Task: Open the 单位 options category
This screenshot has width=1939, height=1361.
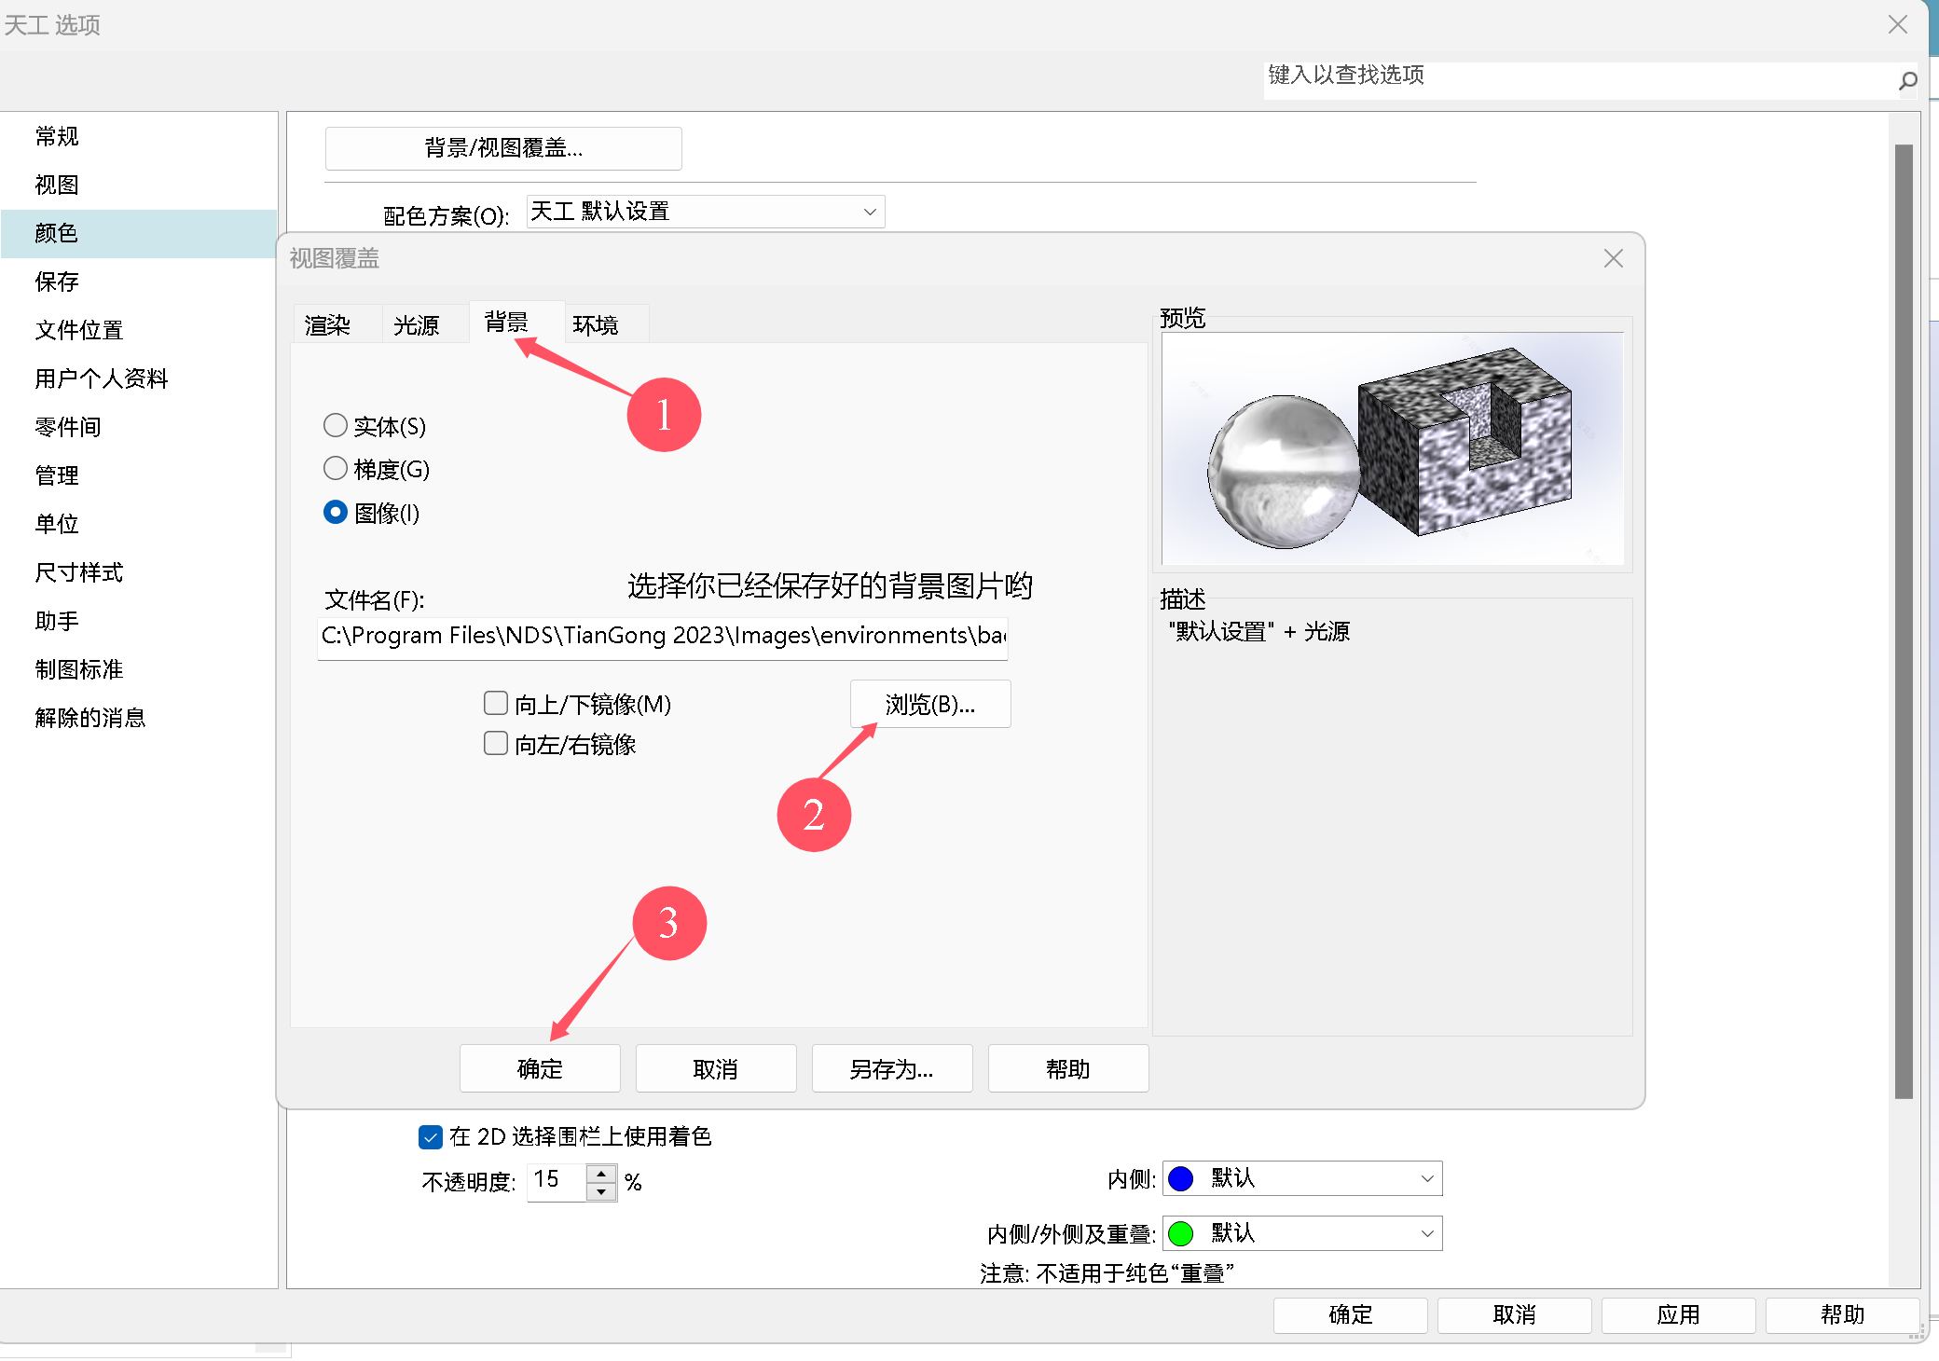Action: point(139,524)
